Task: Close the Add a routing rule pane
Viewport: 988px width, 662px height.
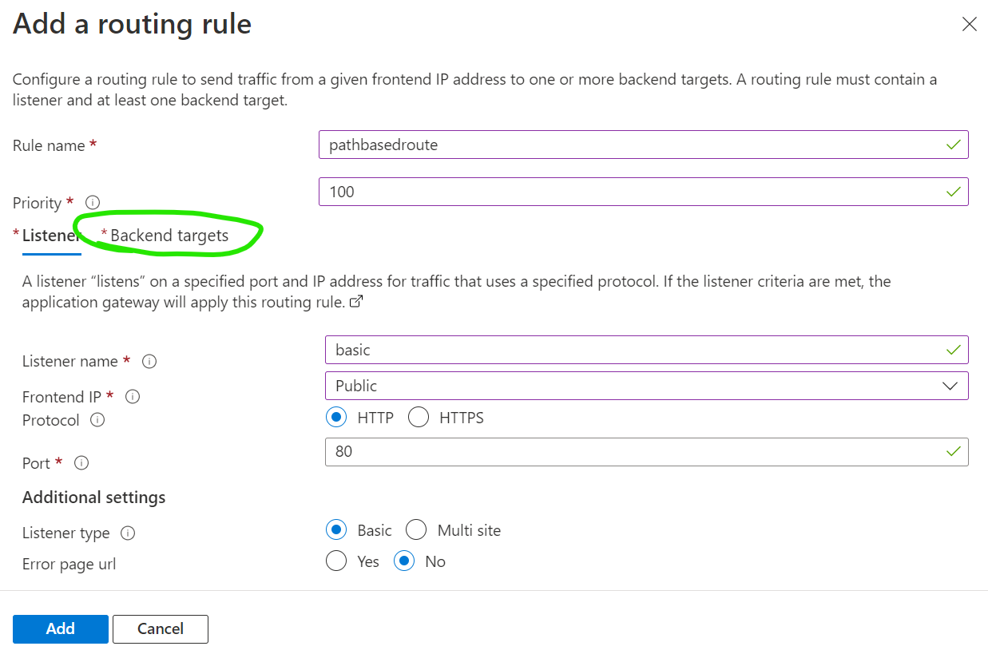Action: [x=970, y=24]
